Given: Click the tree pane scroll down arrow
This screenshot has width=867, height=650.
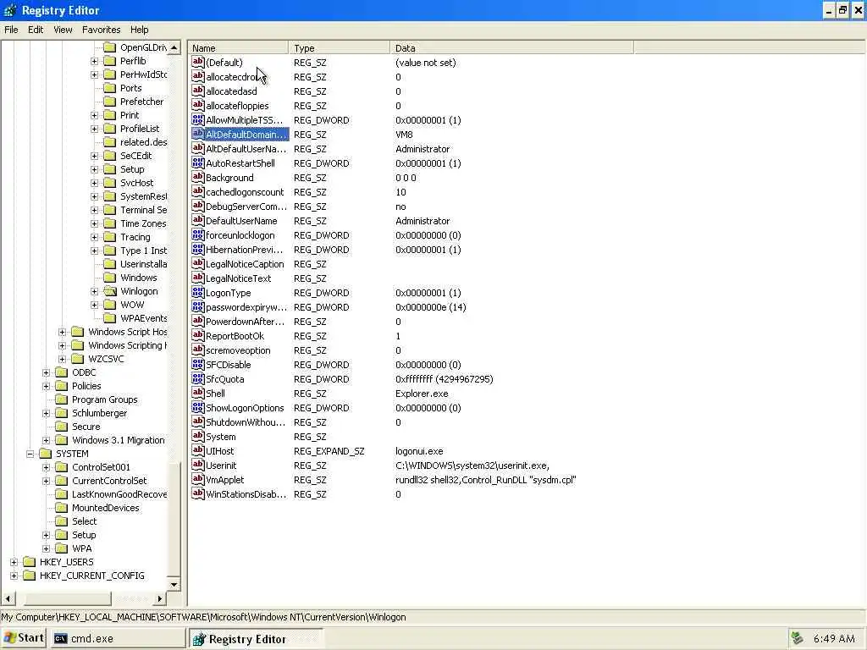Looking at the screenshot, I should click(x=174, y=584).
